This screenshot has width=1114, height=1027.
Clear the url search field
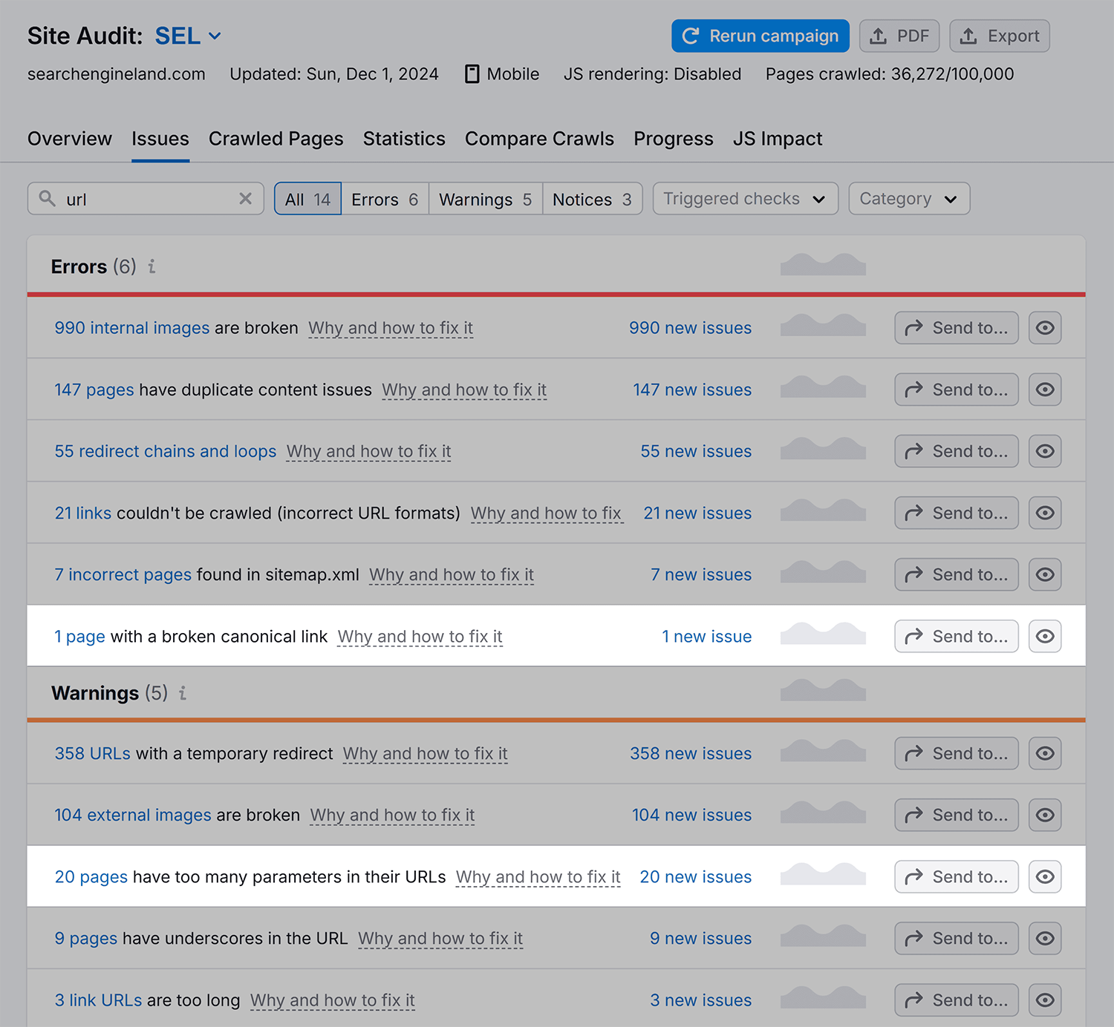[246, 199]
